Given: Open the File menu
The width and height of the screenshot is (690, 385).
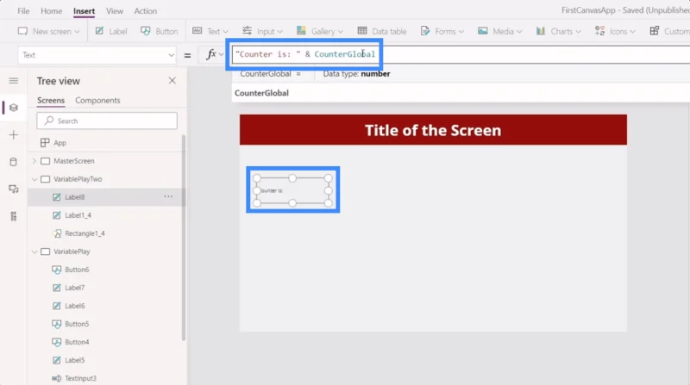Looking at the screenshot, I should pyautogui.click(x=23, y=11).
